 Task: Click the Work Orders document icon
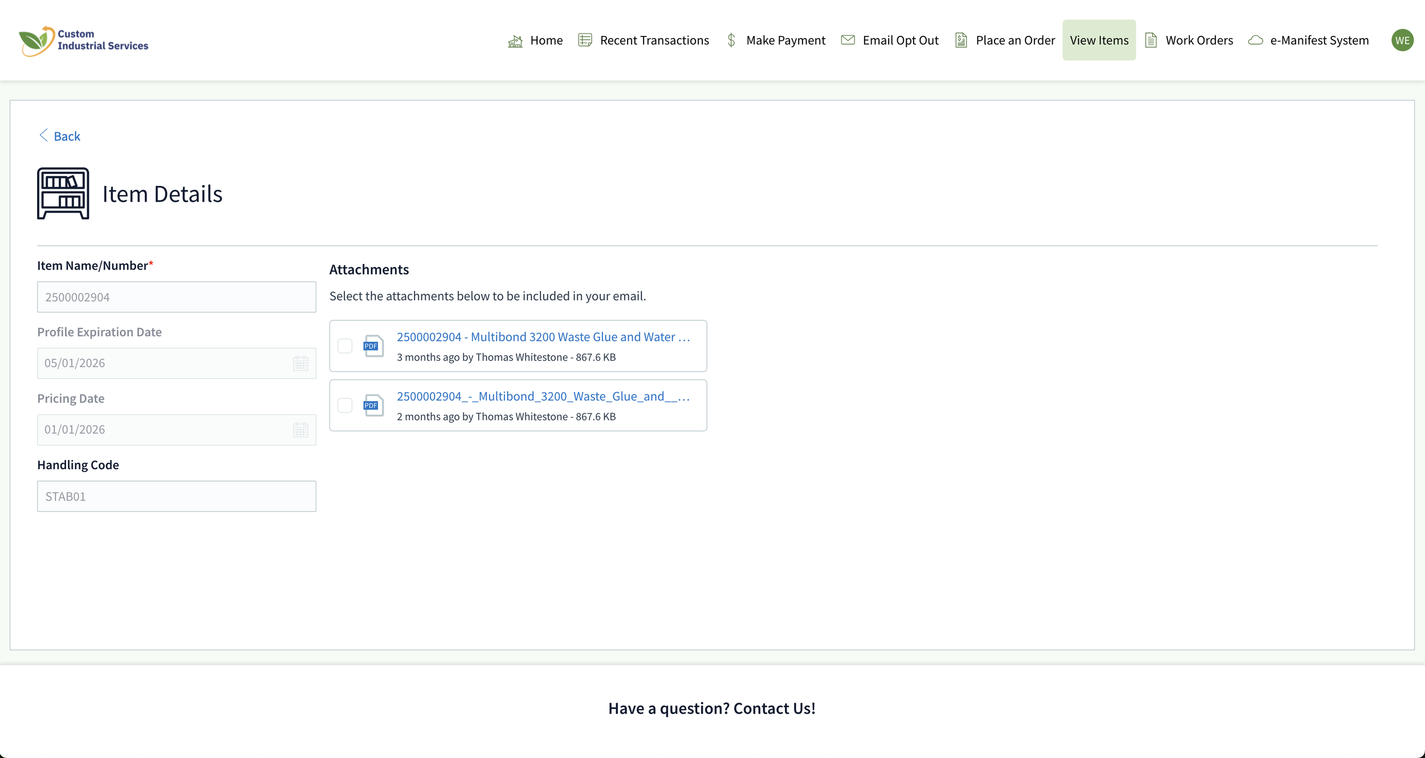[1151, 40]
